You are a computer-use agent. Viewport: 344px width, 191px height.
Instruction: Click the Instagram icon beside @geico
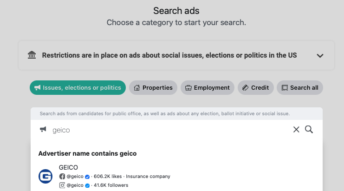(62, 185)
